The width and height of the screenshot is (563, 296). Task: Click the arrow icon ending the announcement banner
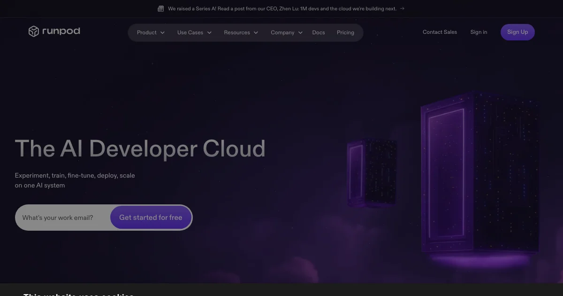(402, 8)
